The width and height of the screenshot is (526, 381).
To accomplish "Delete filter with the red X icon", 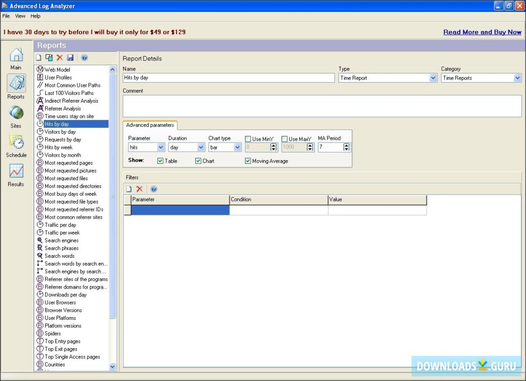I will (140, 189).
